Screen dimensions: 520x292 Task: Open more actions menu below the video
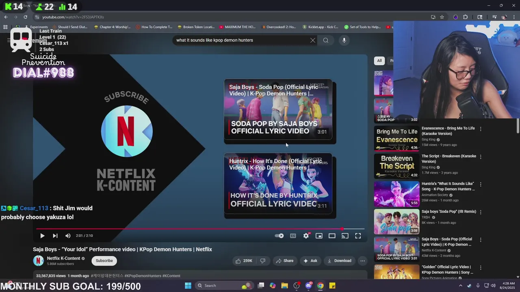point(363,261)
